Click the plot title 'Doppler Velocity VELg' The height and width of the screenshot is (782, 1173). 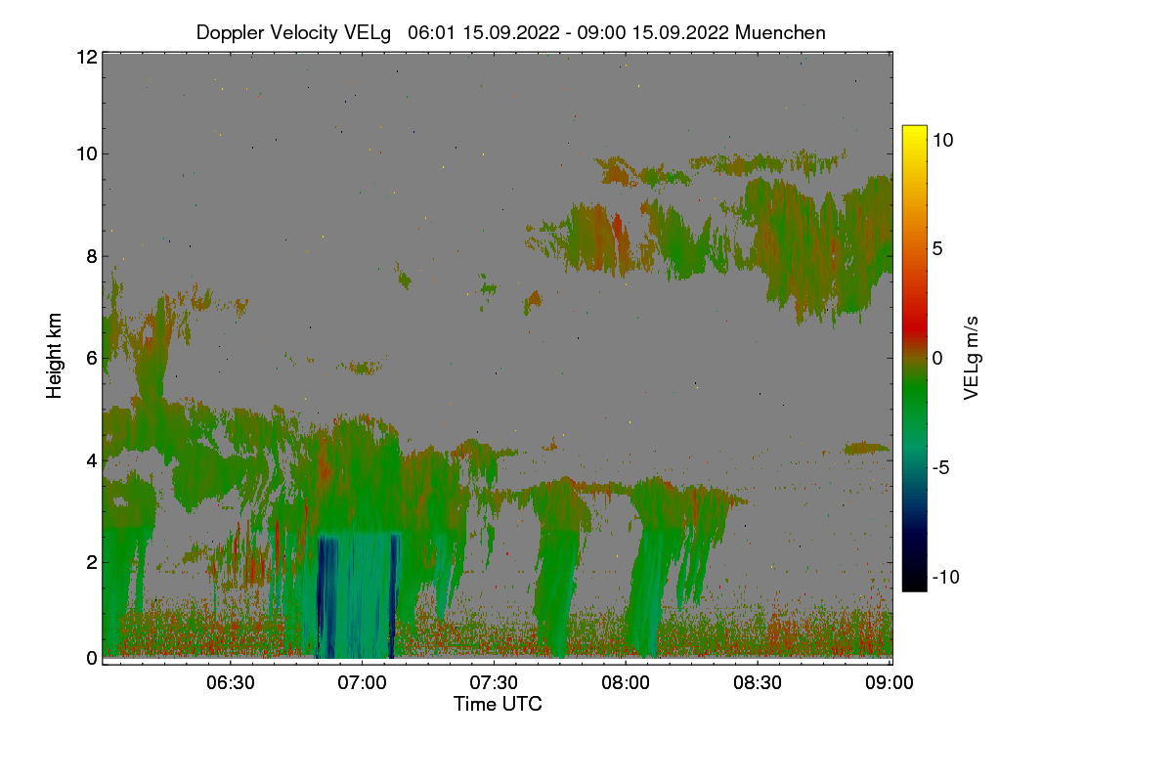(x=294, y=32)
